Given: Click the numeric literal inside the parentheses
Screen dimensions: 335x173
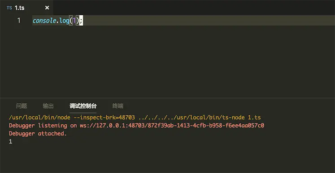Looking at the screenshot, I should point(74,21).
